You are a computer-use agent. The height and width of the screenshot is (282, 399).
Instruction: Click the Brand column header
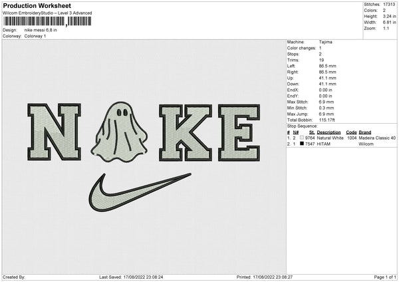[x=365, y=132]
